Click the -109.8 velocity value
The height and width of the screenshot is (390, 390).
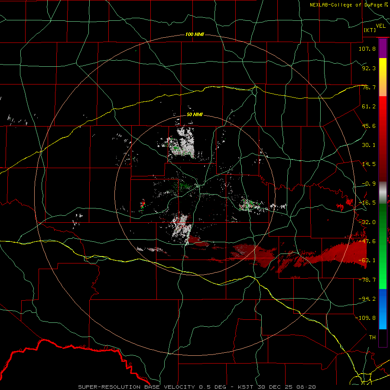[365, 318]
